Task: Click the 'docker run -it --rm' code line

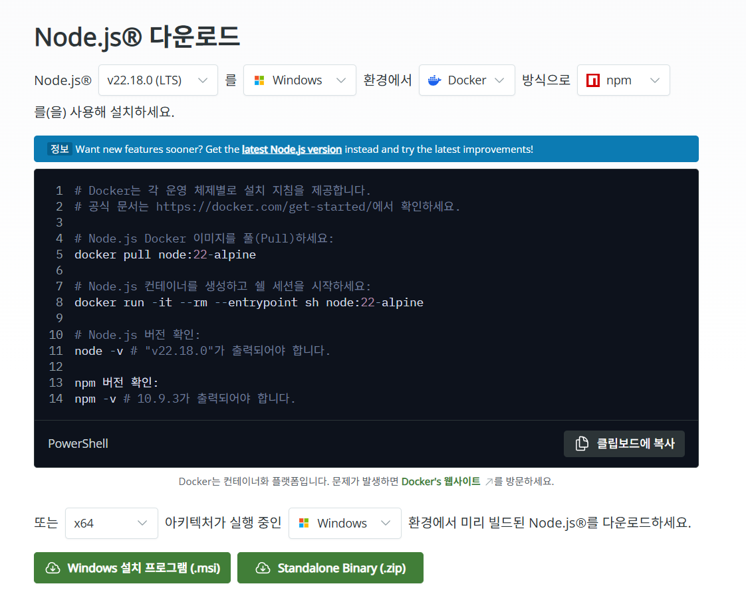Action: click(x=249, y=303)
